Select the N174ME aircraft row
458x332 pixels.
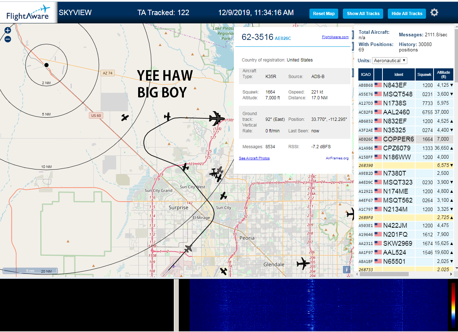406,191
